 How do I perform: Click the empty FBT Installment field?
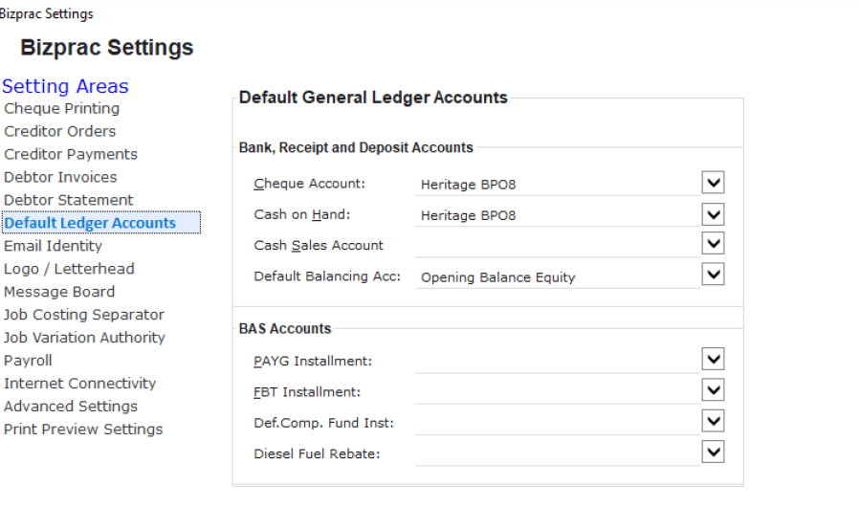[x=558, y=393]
